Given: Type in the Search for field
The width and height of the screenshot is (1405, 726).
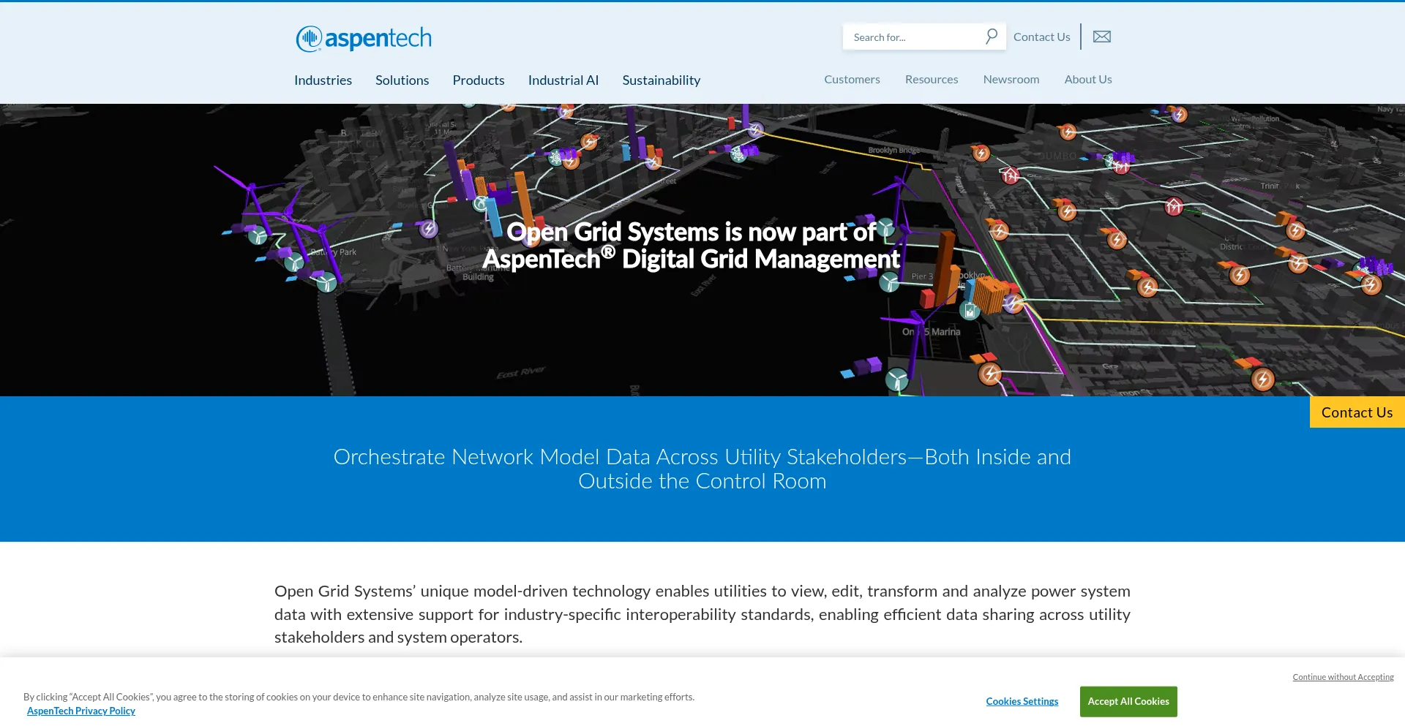Looking at the screenshot, I should point(915,37).
